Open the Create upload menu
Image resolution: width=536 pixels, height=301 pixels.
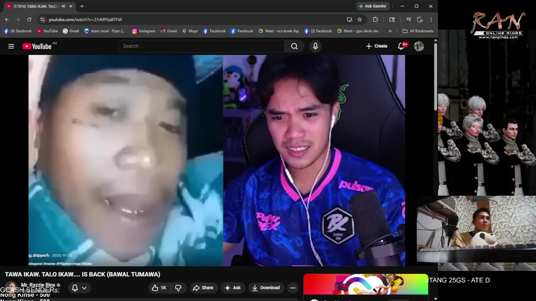point(376,46)
